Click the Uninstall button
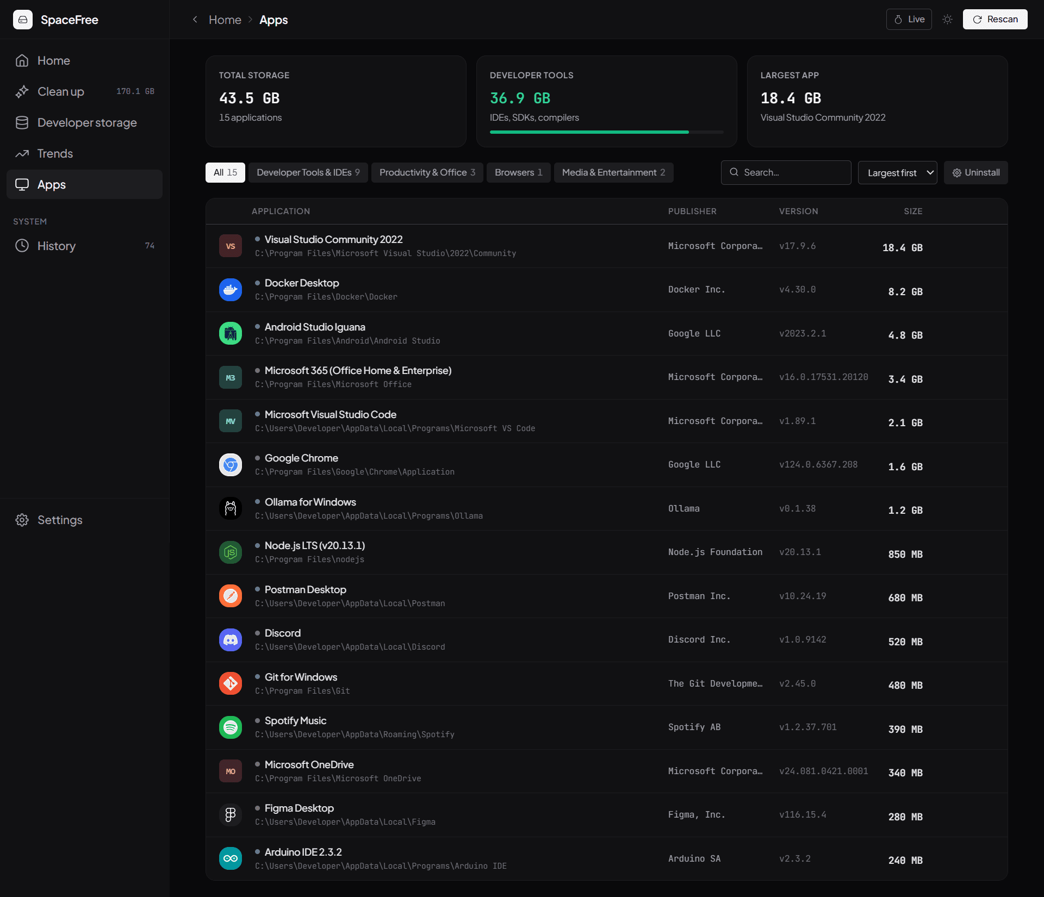 975,172
